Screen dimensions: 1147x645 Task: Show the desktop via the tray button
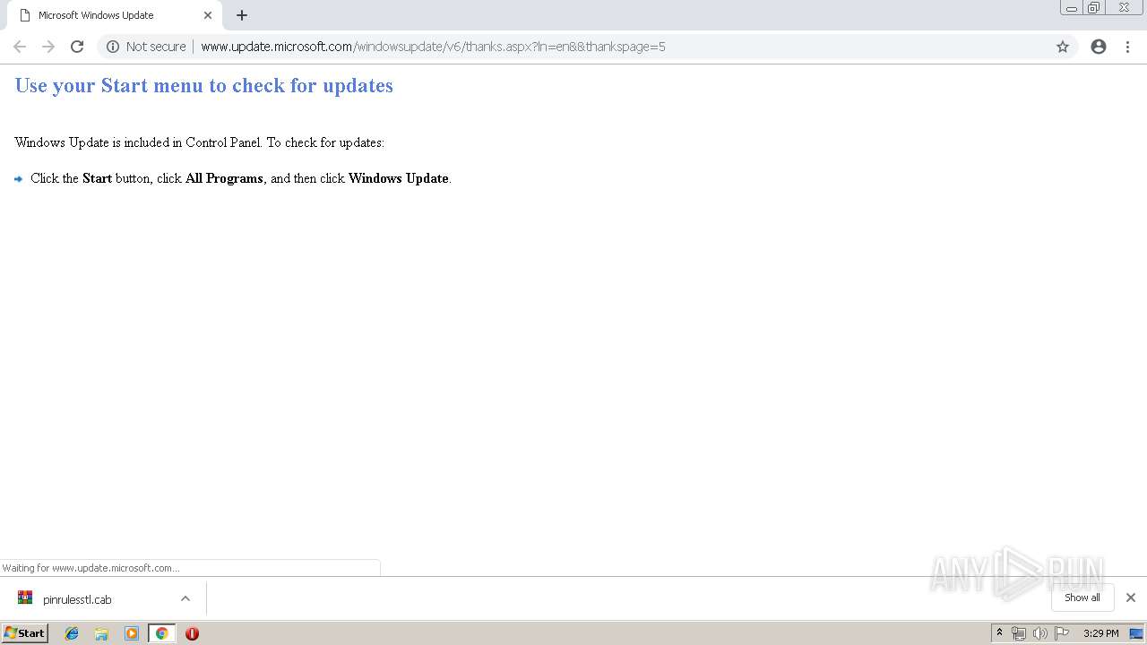coord(1137,633)
